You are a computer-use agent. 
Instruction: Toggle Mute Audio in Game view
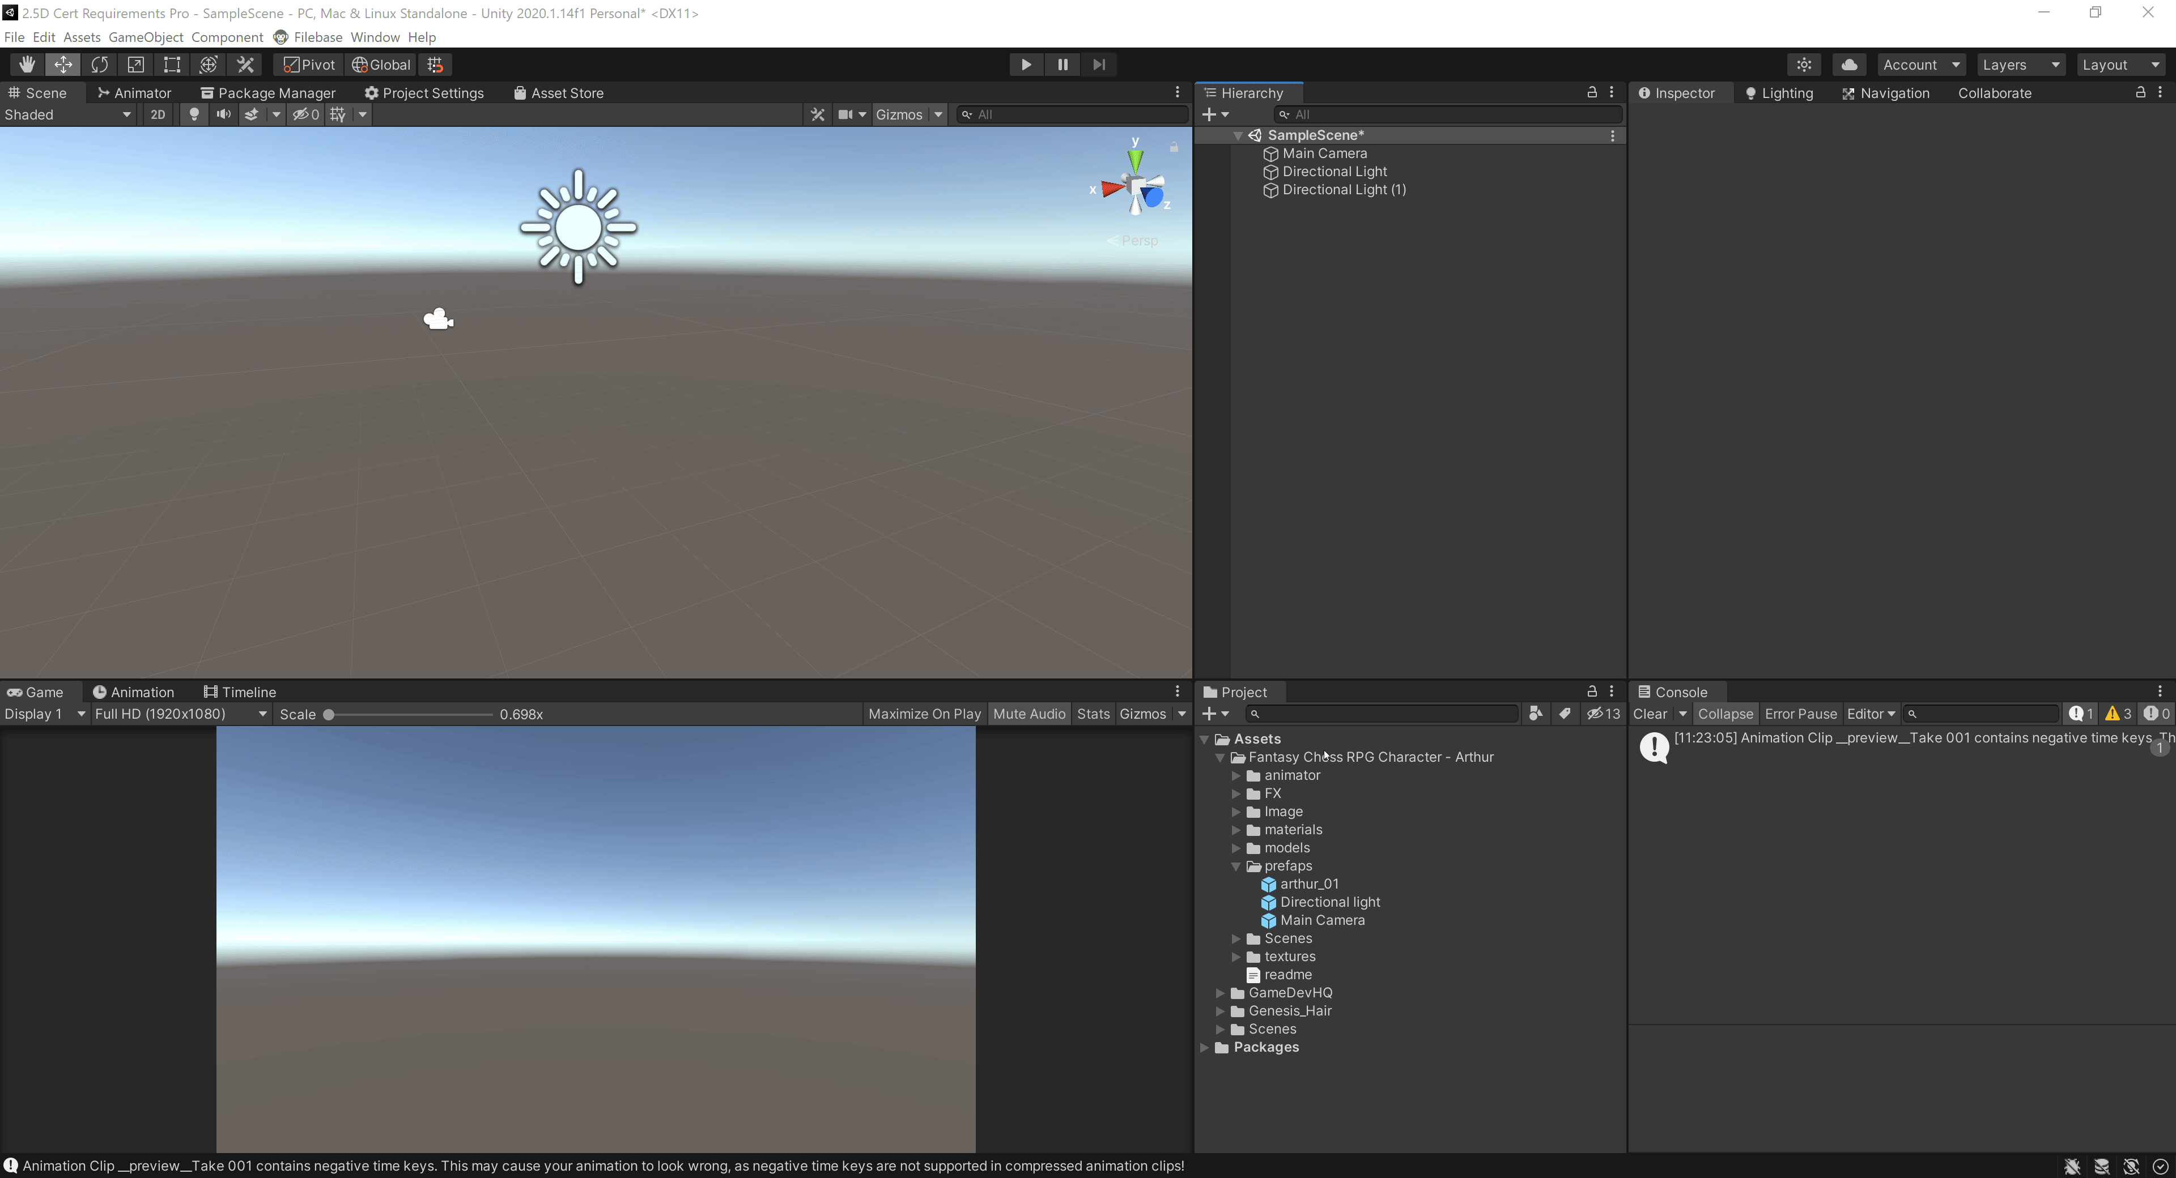click(x=1029, y=714)
